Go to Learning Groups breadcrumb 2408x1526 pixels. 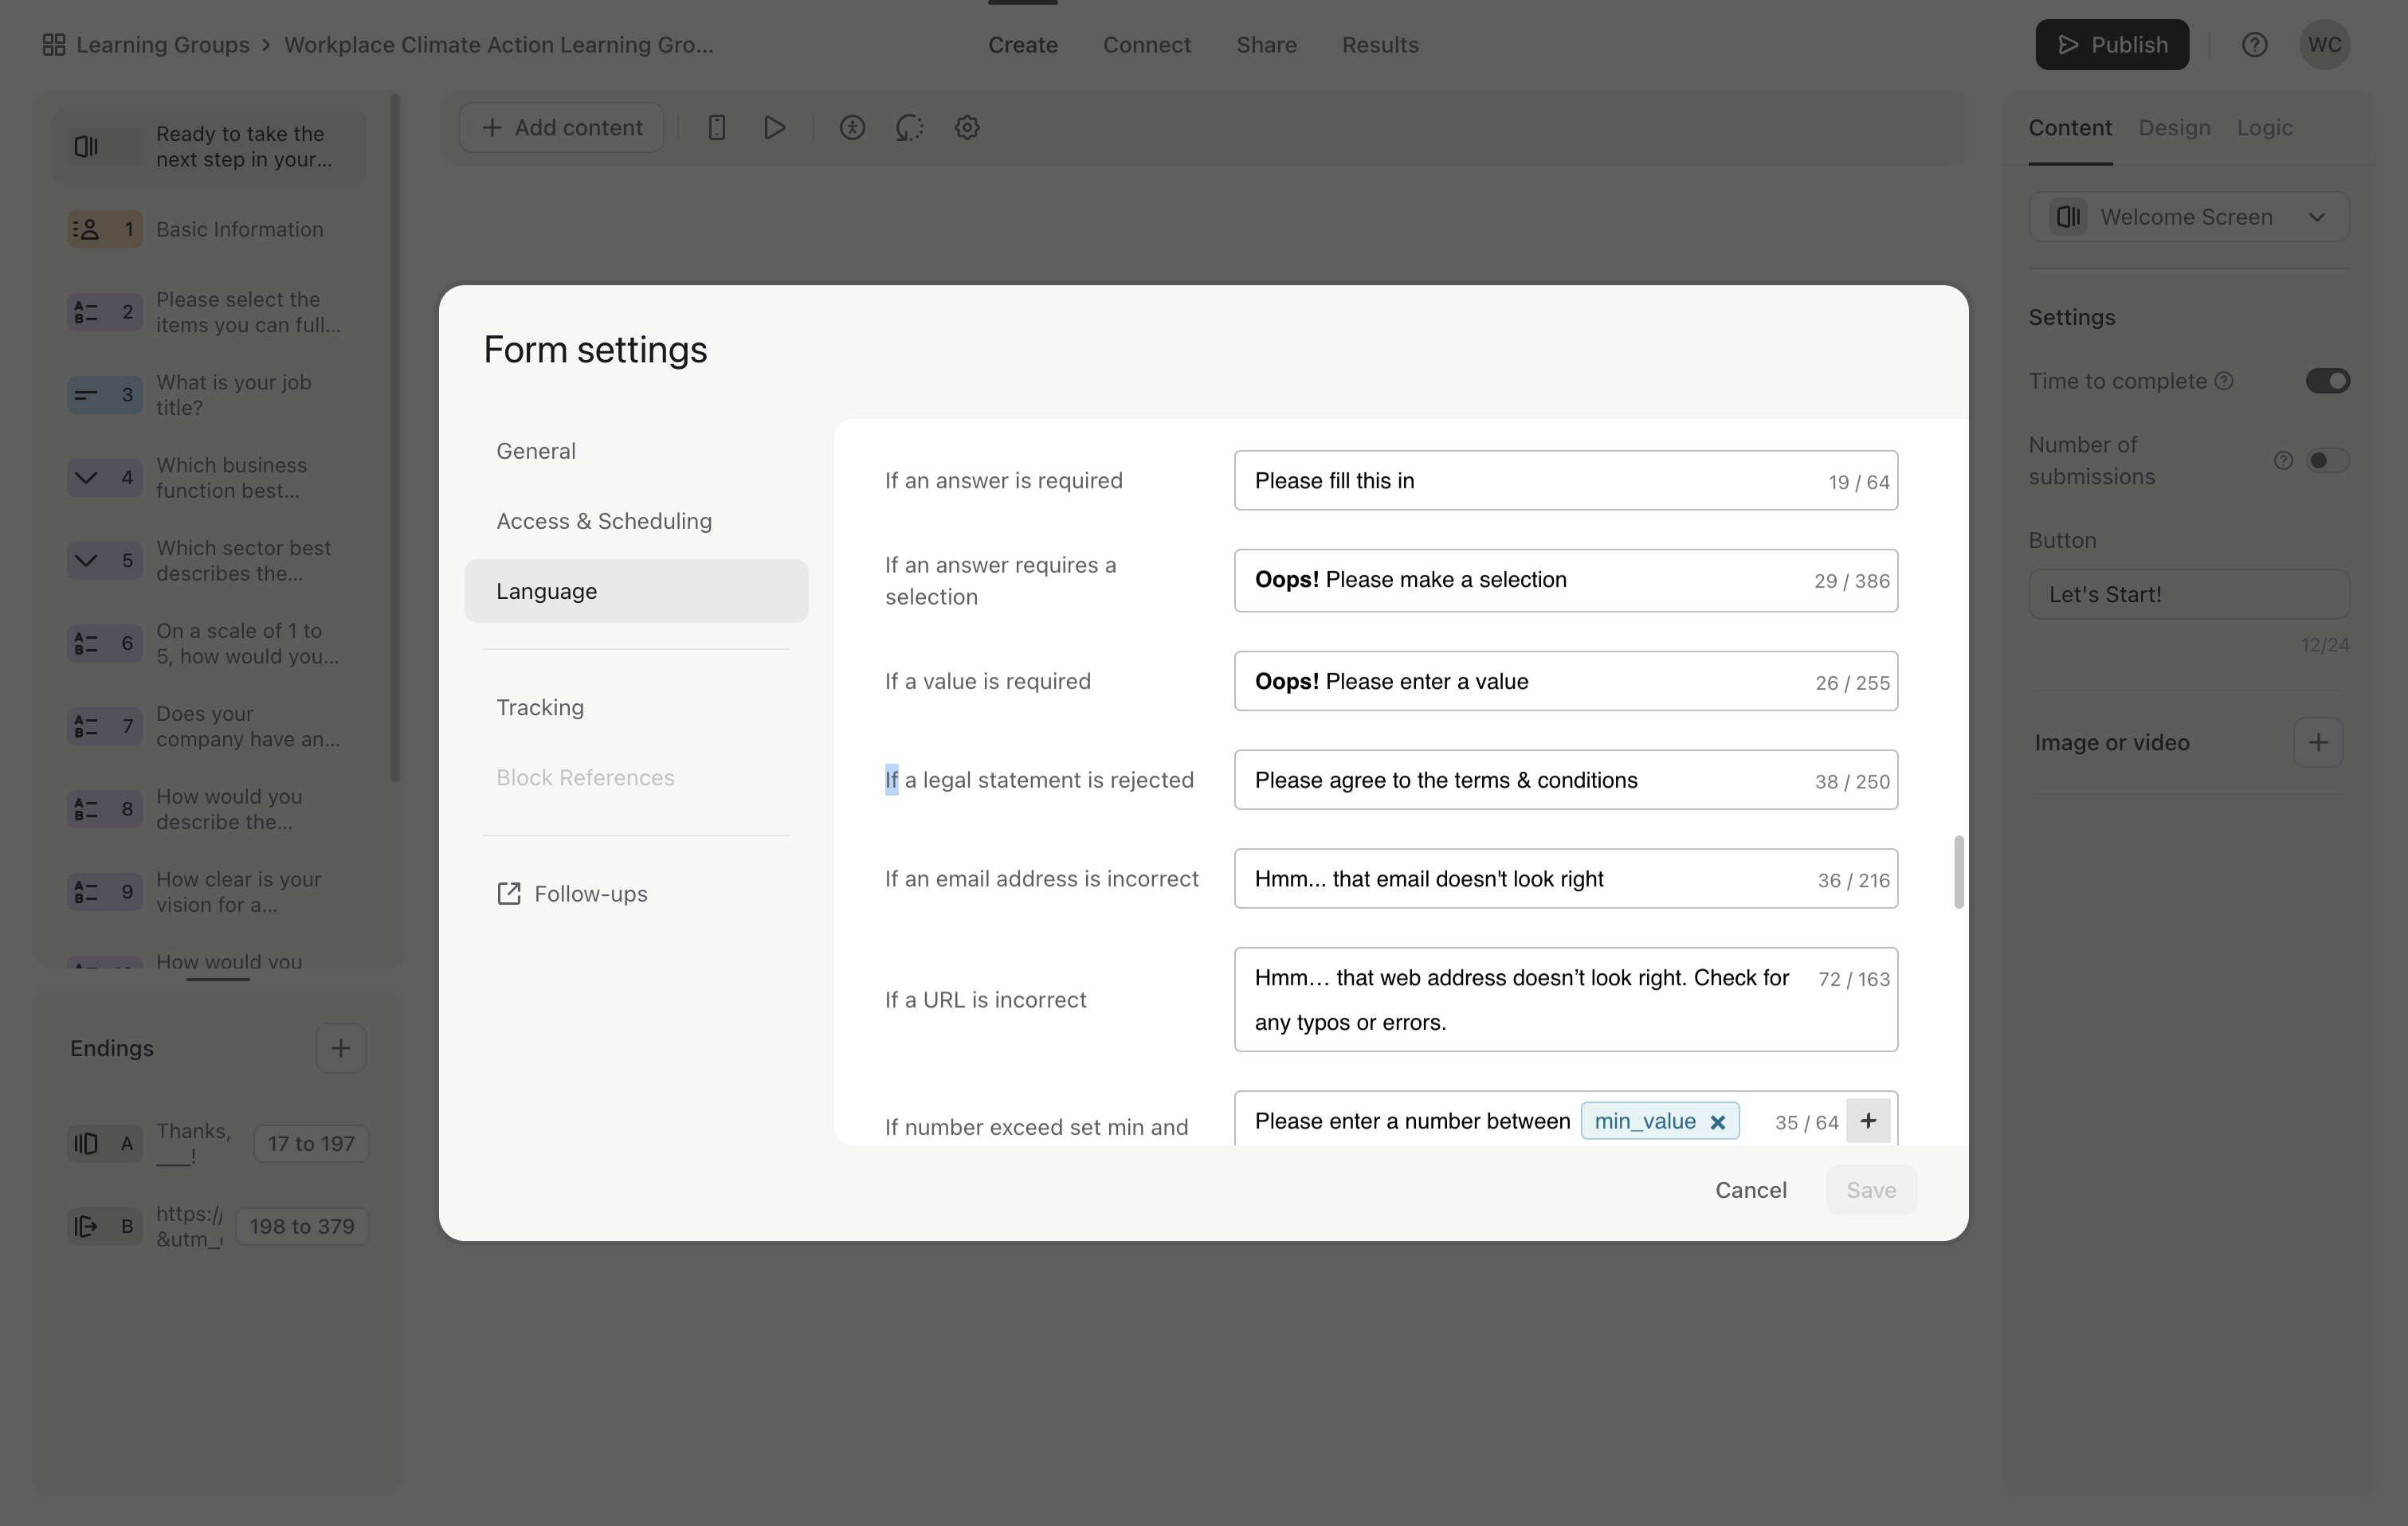pos(163,45)
